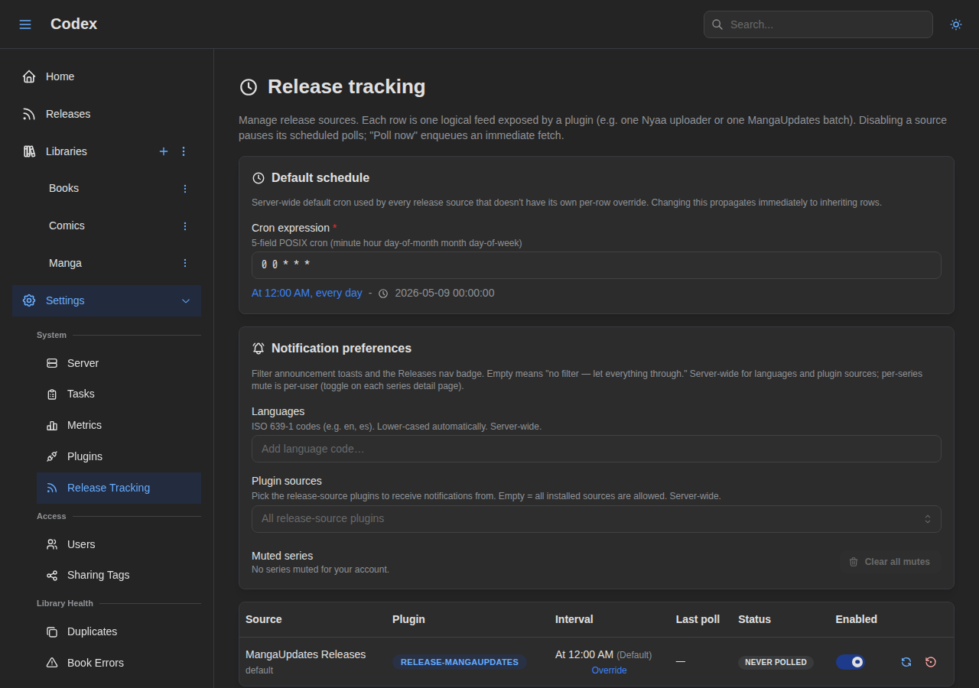Click 'At 12:00 AM, every day' text

click(307, 293)
